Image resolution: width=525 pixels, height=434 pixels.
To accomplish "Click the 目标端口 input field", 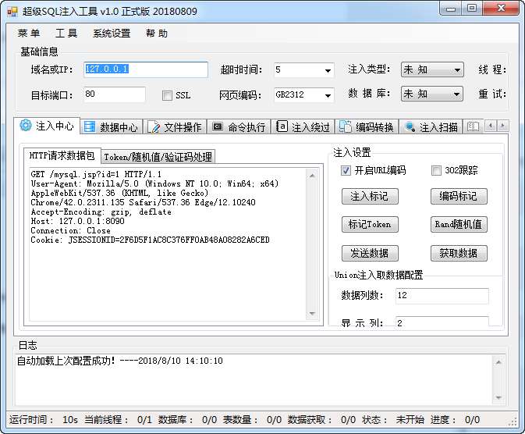I will pyautogui.click(x=114, y=94).
